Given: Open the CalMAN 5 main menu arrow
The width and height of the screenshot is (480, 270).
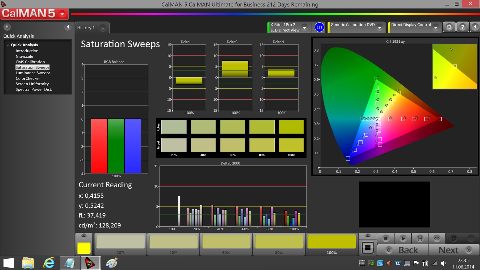Looking at the screenshot, I should coord(62,14).
